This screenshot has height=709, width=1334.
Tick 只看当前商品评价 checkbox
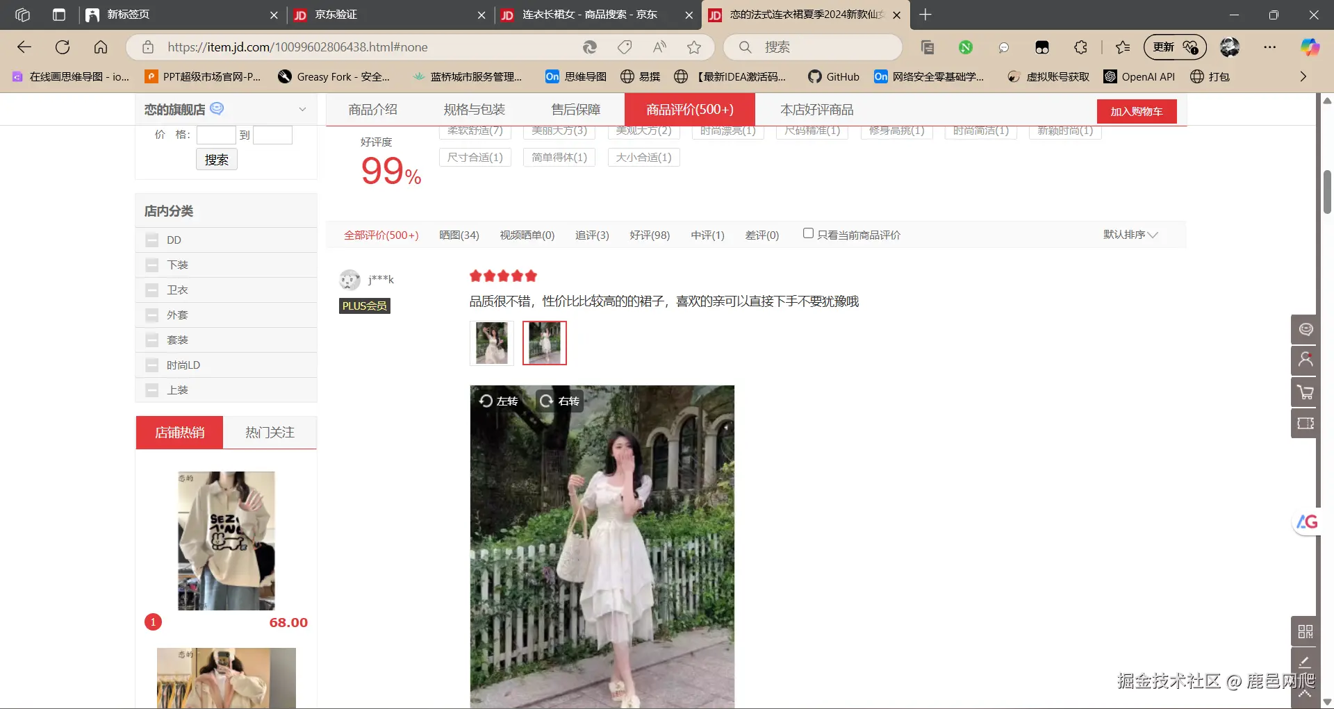[x=808, y=233]
